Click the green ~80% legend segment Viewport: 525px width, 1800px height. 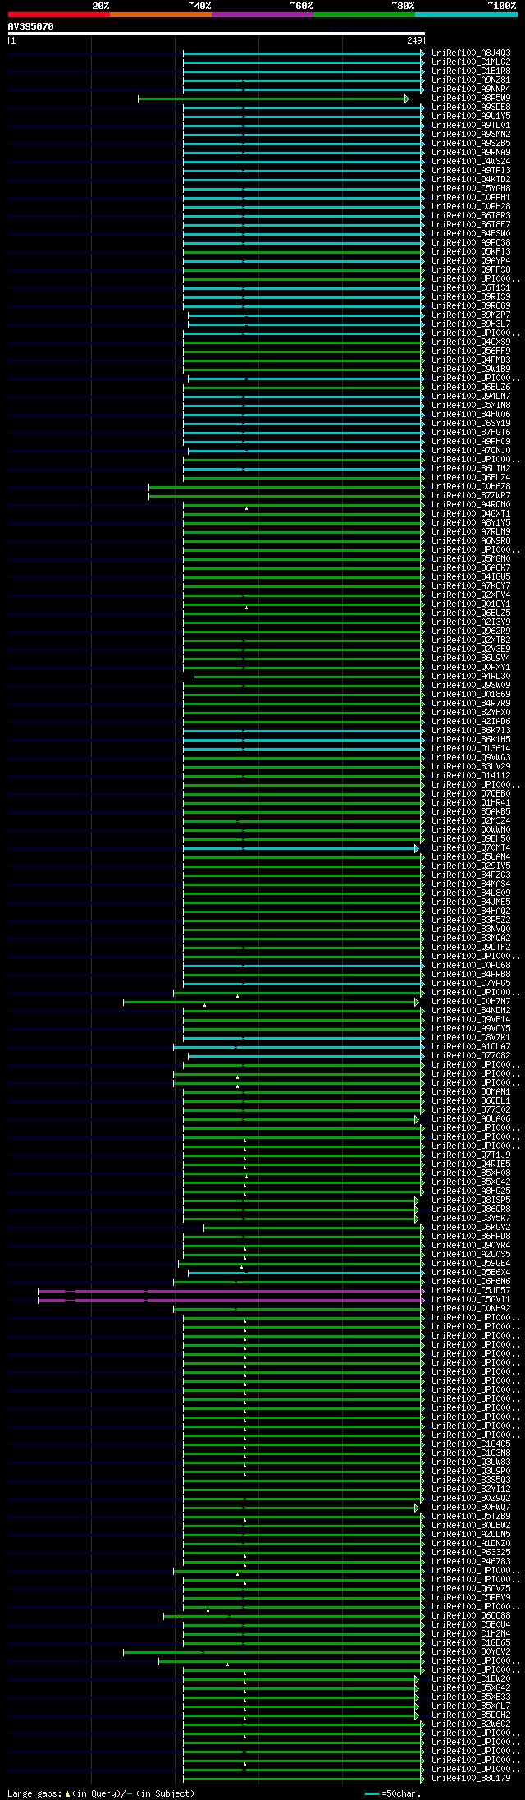(x=364, y=14)
